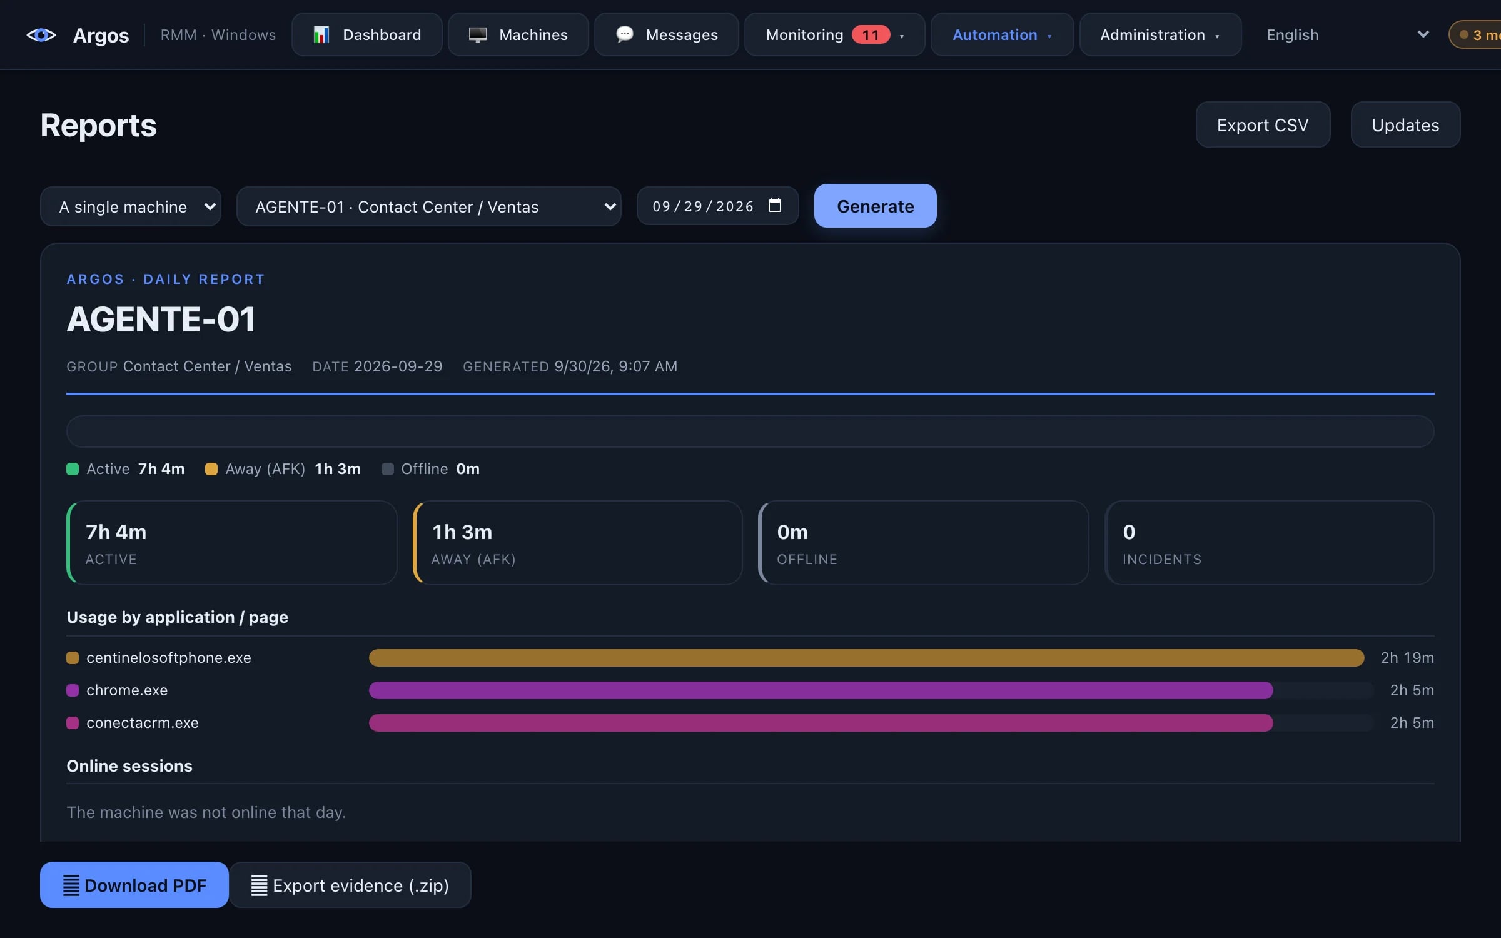Open the Automation dropdown menu

point(1002,34)
